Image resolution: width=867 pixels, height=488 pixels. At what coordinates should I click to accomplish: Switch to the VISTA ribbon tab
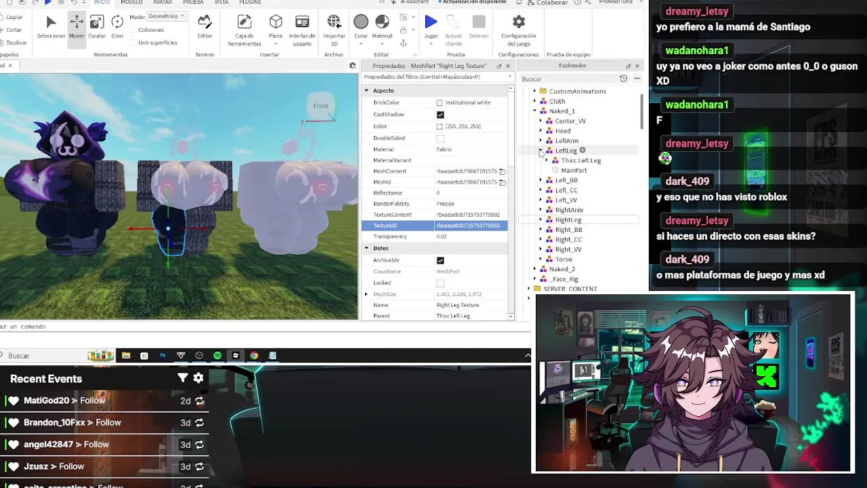221,3
